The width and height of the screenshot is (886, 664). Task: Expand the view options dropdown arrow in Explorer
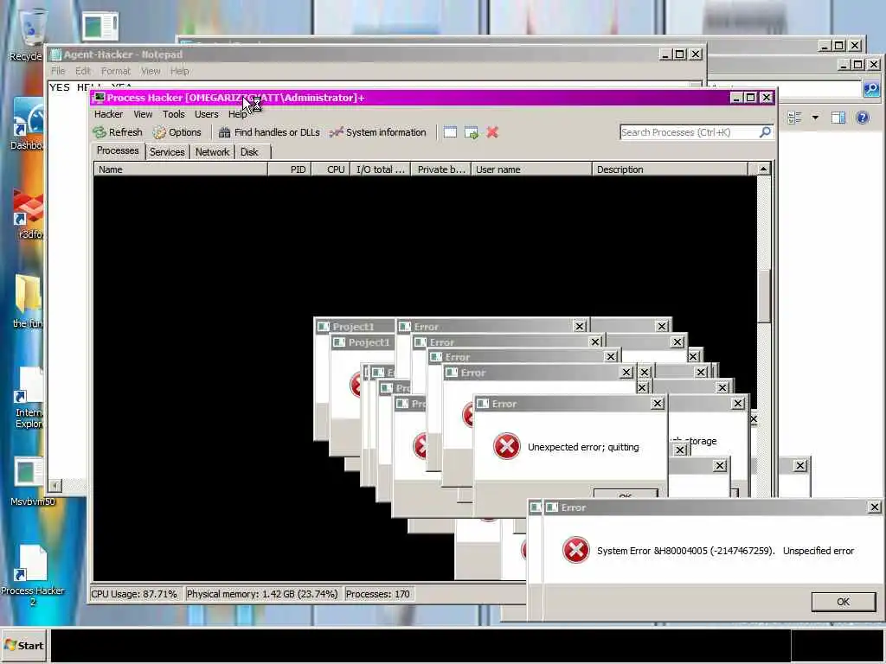pyautogui.click(x=815, y=118)
